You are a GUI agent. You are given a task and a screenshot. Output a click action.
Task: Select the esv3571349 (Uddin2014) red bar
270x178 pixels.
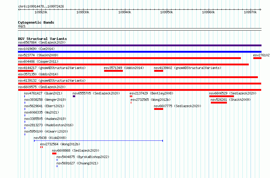113,71
